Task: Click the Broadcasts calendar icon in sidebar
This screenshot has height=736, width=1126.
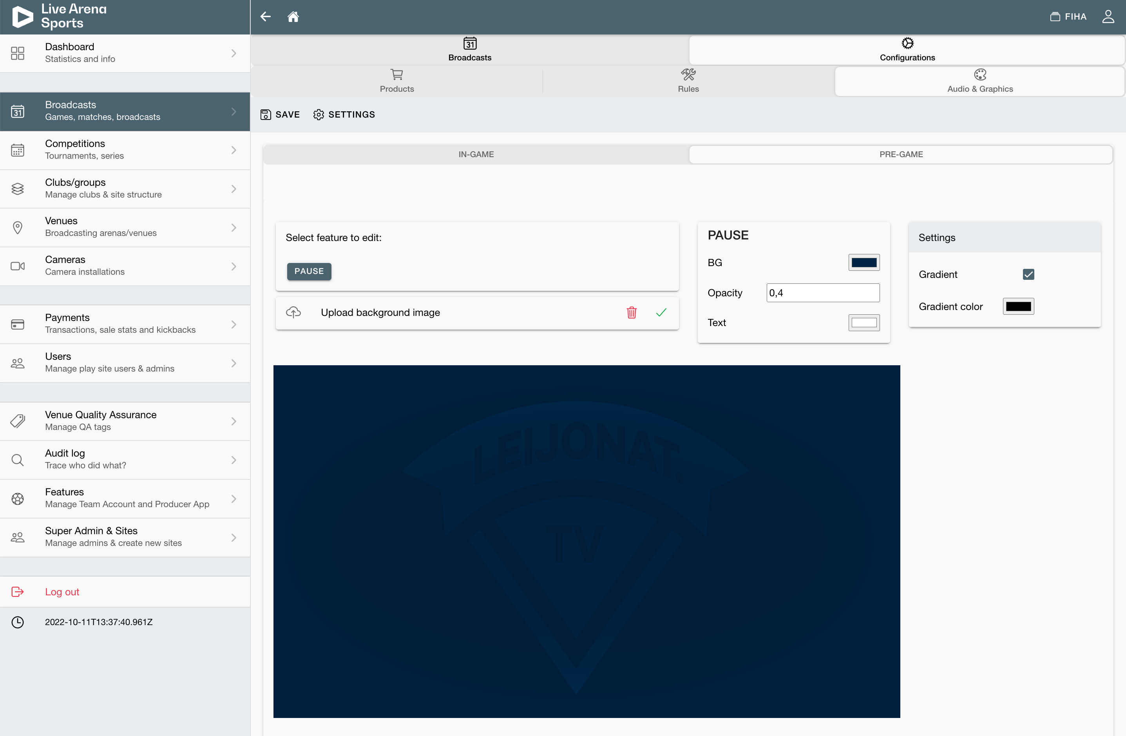Action: tap(18, 112)
